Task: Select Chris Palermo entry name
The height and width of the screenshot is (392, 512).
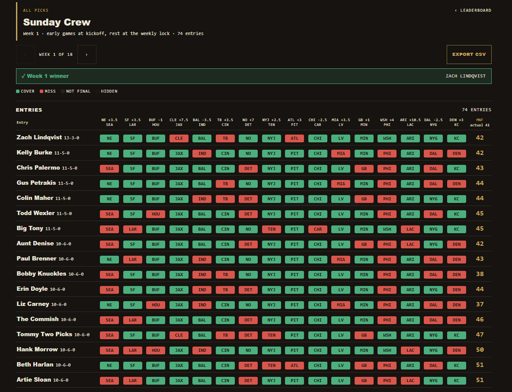Action: coord(38,167)
